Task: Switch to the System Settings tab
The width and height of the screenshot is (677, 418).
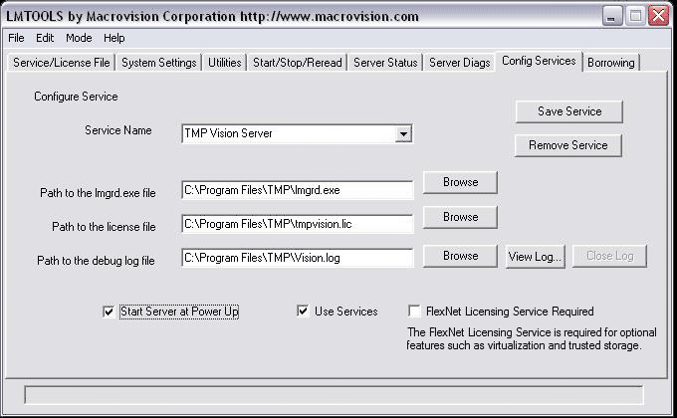Action: click(x=158, y=63)
